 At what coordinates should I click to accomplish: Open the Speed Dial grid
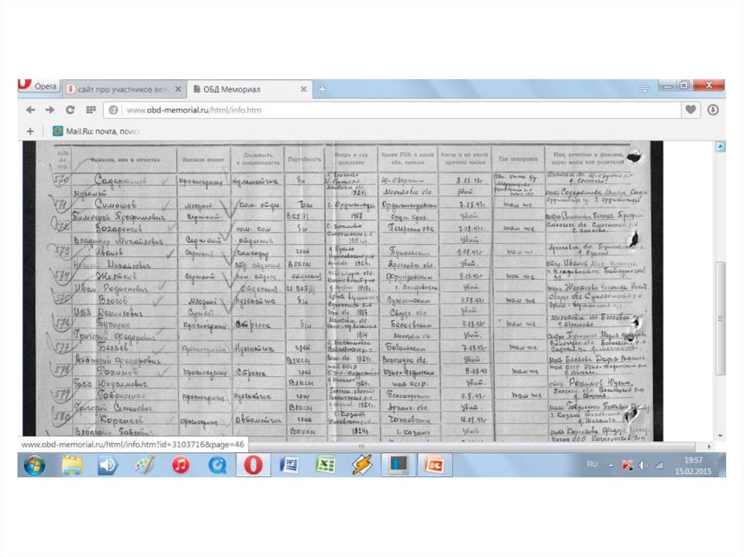point(91,110)
